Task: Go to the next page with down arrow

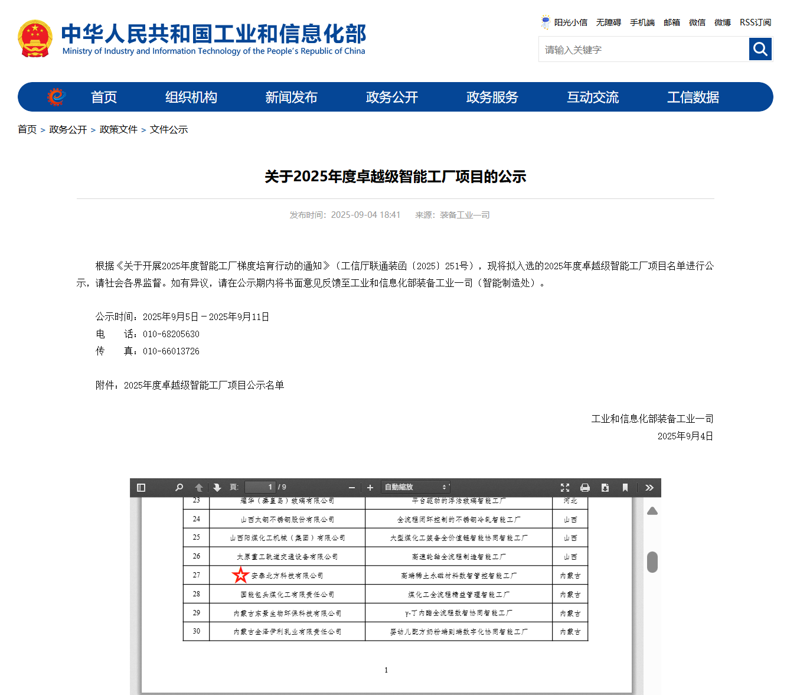Action: (x=217, y=487)
